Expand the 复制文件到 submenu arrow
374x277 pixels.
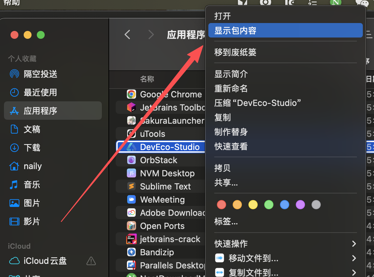354,272
